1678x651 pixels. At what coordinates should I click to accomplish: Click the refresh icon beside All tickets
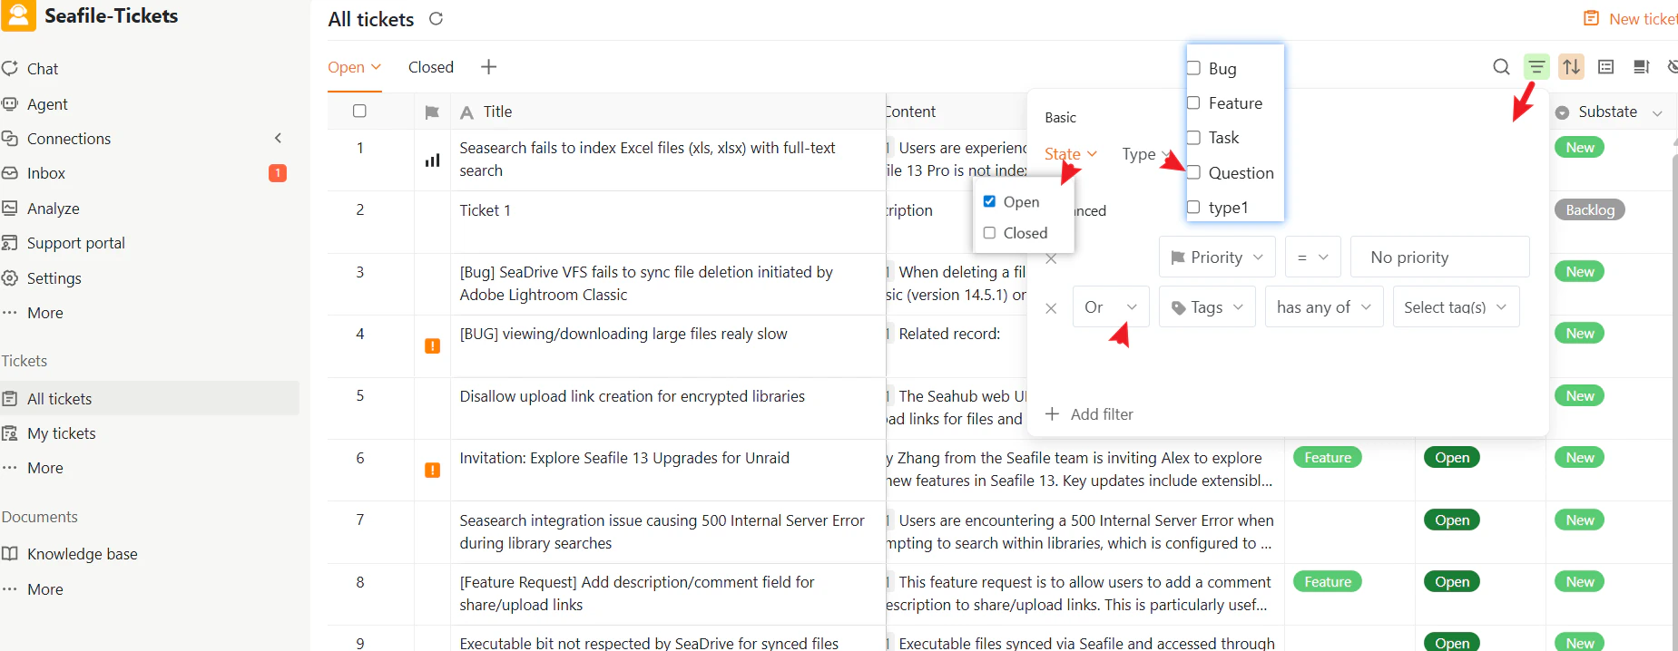tap(436, 18)
